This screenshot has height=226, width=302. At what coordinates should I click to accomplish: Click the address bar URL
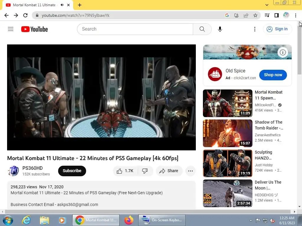(75, 15)
